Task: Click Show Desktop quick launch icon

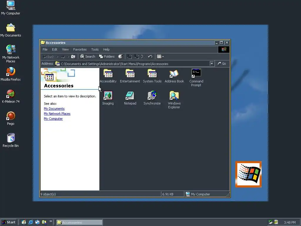Action: pyautogui.click(x=24, y=222)
